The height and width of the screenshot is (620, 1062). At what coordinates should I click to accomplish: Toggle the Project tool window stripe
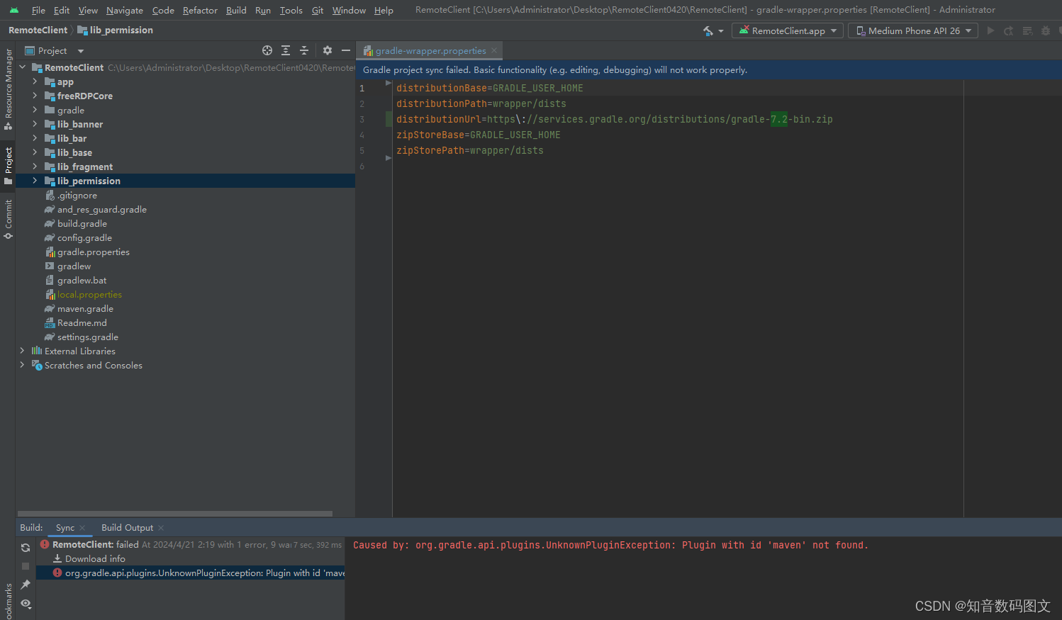(x=8, y=162)
